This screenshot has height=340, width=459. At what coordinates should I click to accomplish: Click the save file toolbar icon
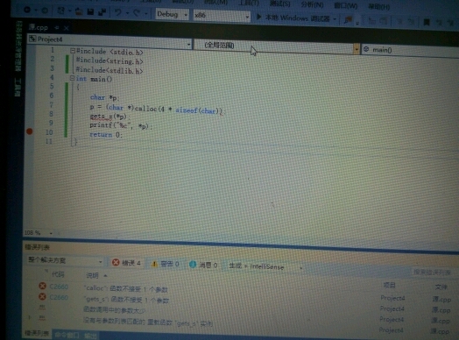pos(90,11)
